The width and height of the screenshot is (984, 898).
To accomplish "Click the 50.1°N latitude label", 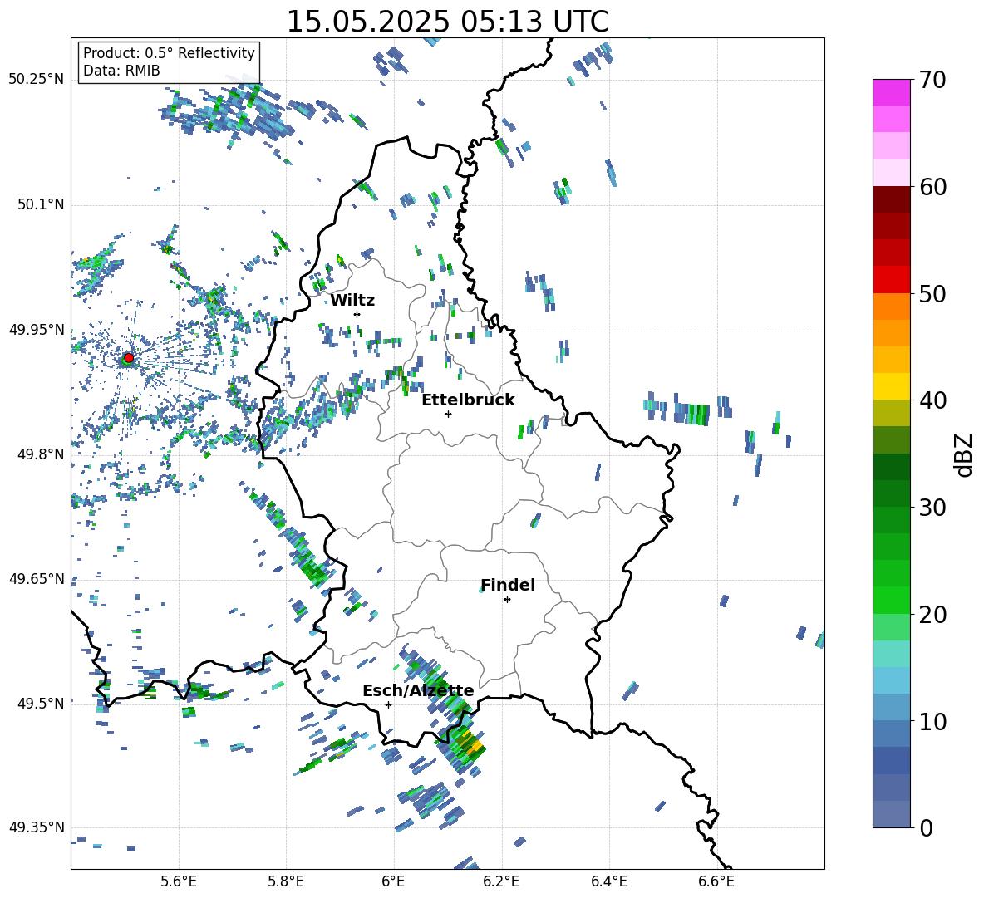I will [x=41, y=204].
